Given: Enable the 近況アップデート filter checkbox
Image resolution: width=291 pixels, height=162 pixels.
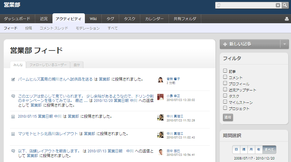Looking at the screenshot, I should [225, 89].
